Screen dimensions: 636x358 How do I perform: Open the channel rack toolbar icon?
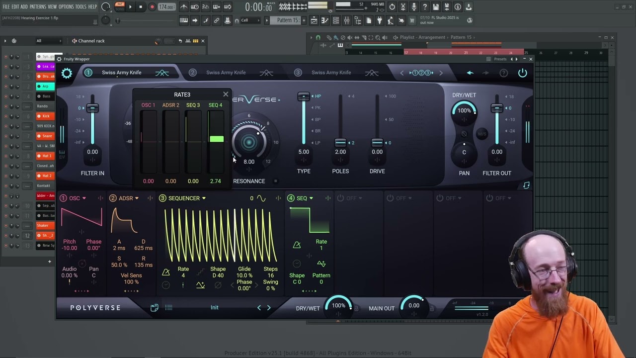(x=336, y=20)
